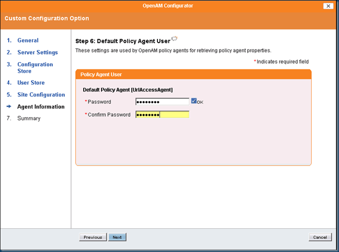Click the Policy Agent User panel header

193,75
